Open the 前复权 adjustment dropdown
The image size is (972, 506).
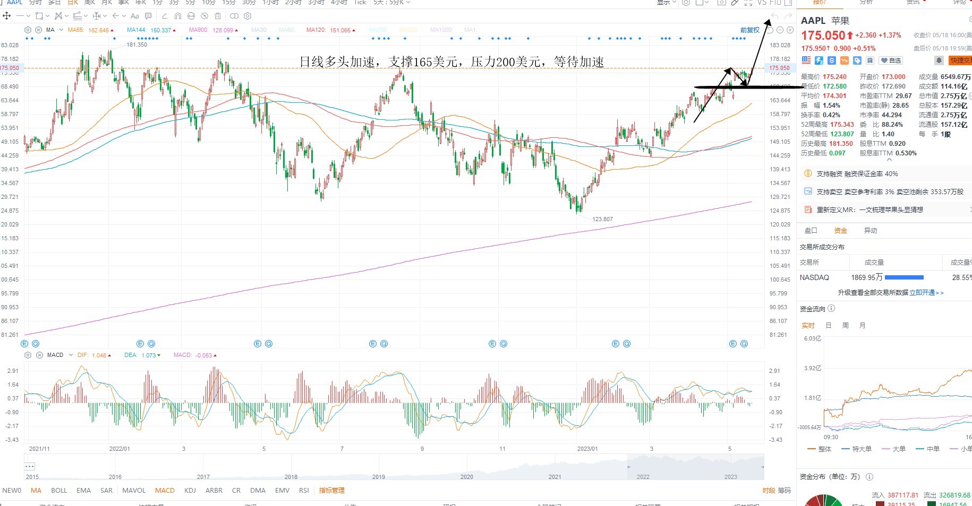point(749,30)
